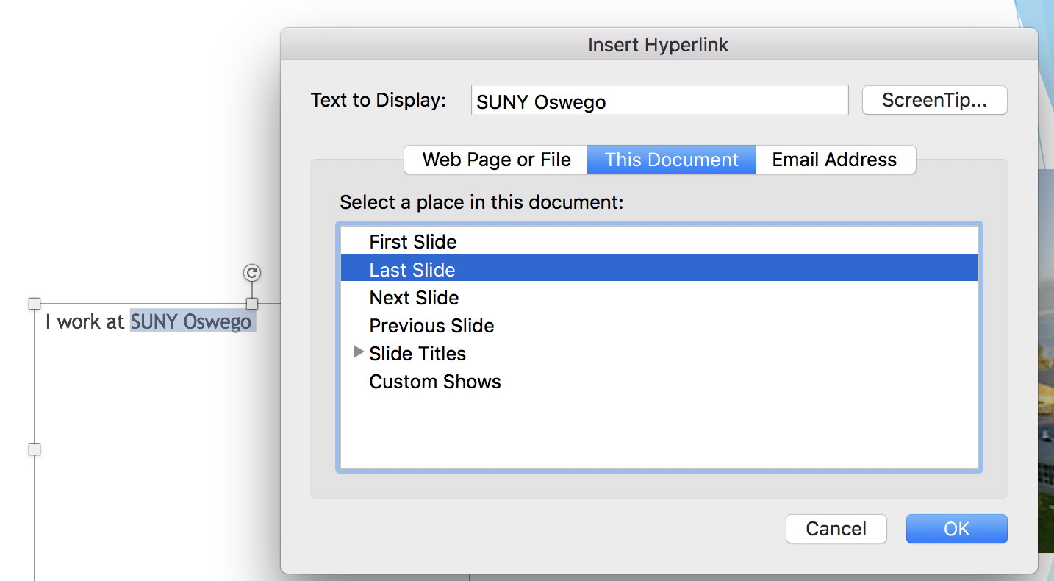Viewport: 1054px width, 581px height.
Task: Select the Slide Titles row
Action: coord(659,354)
